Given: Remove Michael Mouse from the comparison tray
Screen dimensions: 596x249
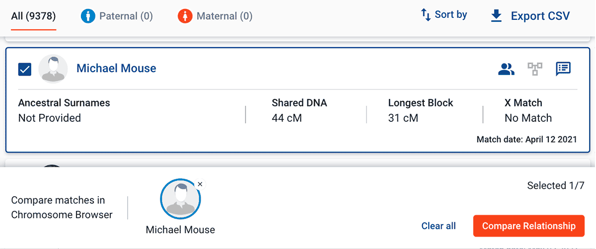Looking at the screenshot, I should (200, 184).
